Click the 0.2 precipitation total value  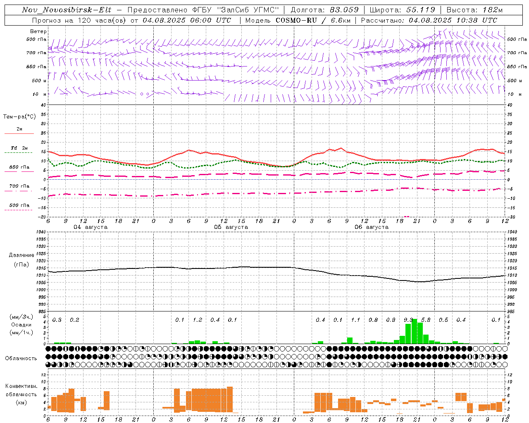pyautogui.click(x=74, y=320)
